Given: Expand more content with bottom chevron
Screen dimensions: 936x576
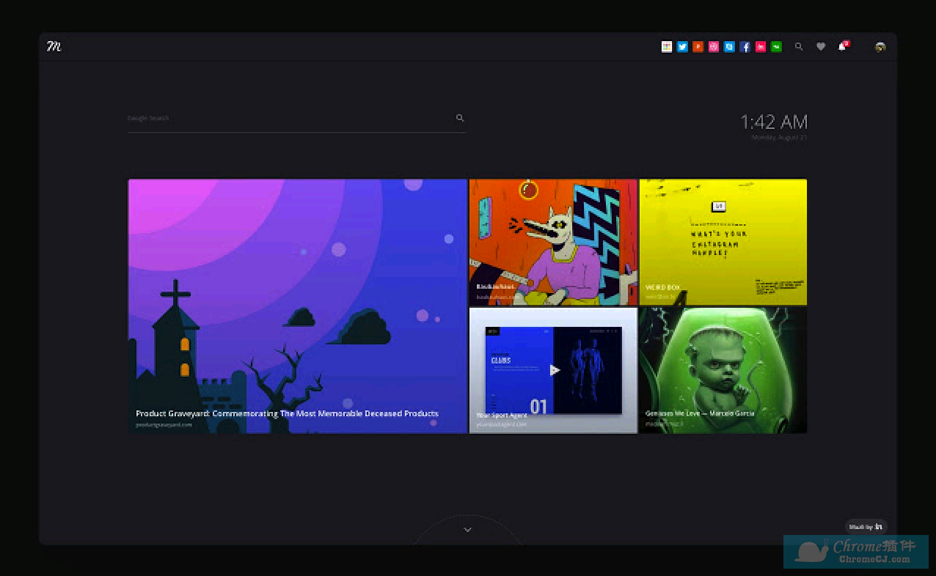Looking at the screenshot, I should pyautogui.click(x=467, y=530).
